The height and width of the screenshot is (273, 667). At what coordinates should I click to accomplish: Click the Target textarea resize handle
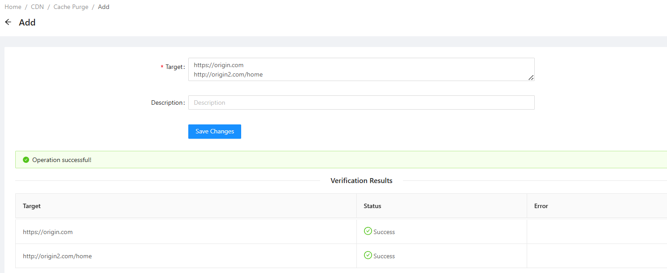coord(531,77)
